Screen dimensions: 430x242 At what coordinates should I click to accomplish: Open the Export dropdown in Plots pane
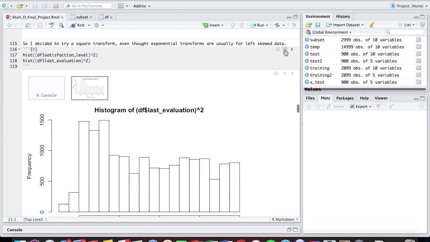click(x=360, y=107)
